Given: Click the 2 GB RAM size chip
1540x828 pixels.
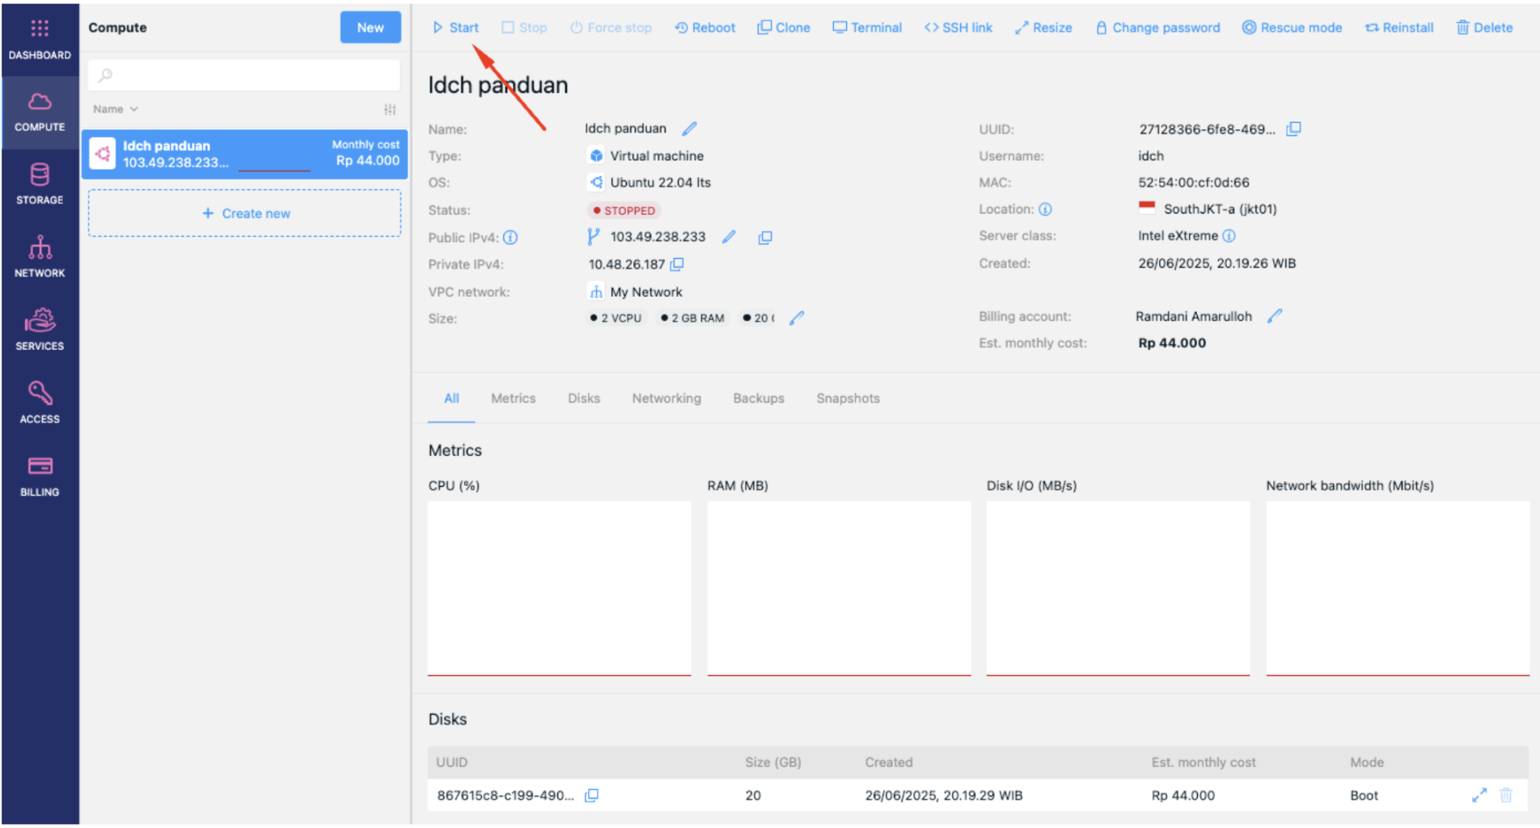Looking at the screenshot, I should click(x=692, y=318).
